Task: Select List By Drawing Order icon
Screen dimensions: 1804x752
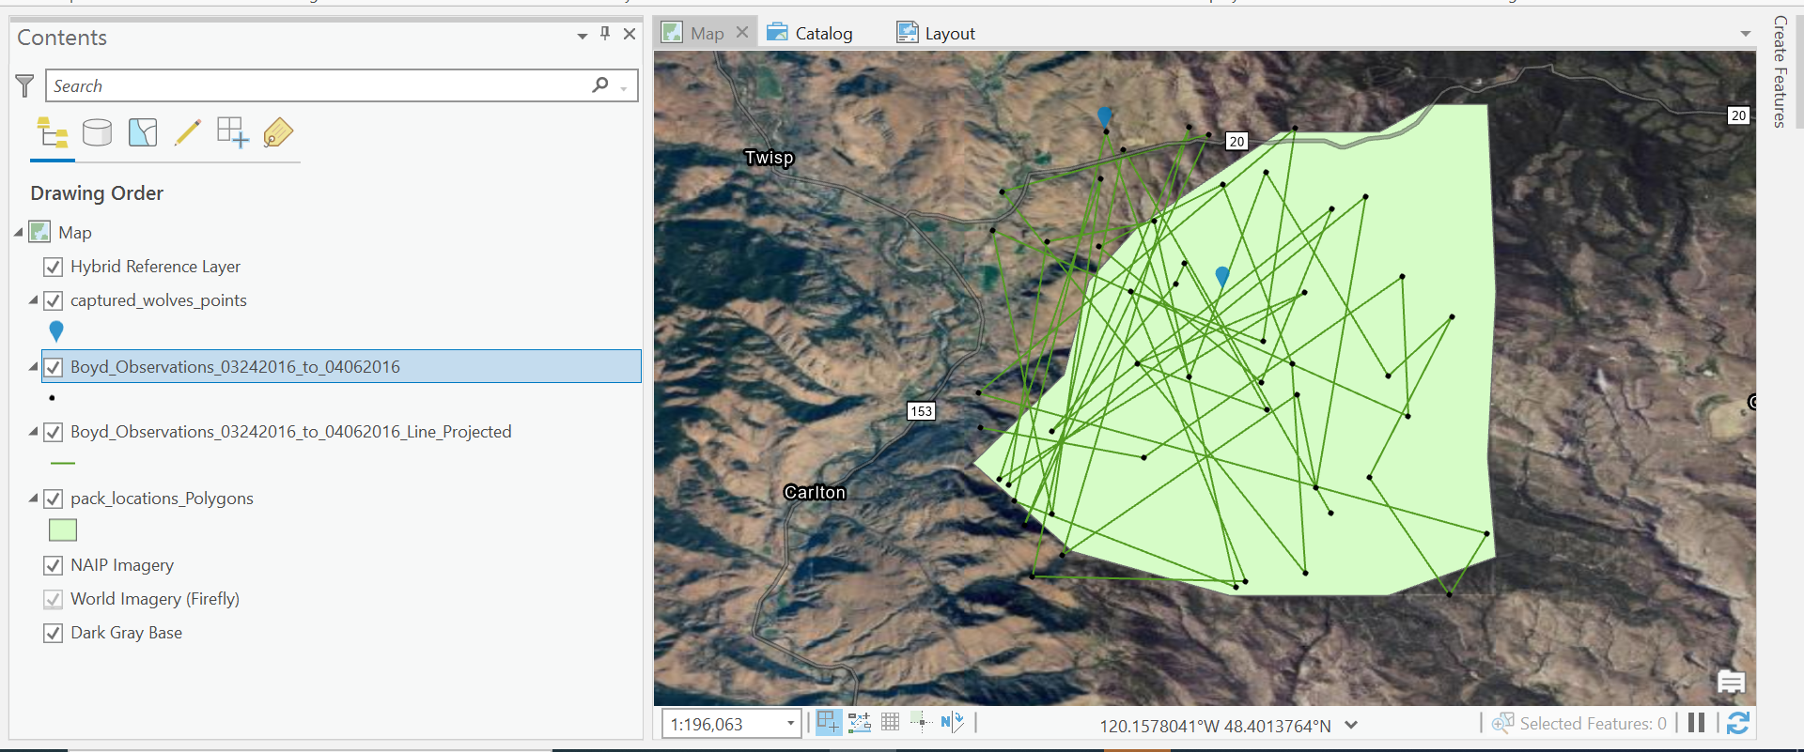Action: [53, 132]
